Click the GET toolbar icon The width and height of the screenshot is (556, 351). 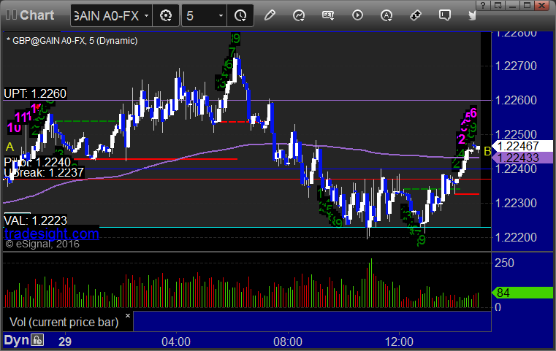point(328,15)
